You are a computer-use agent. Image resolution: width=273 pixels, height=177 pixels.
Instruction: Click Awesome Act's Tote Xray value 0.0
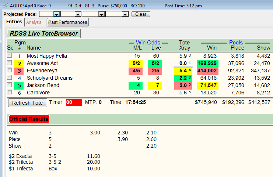[183, 63]
